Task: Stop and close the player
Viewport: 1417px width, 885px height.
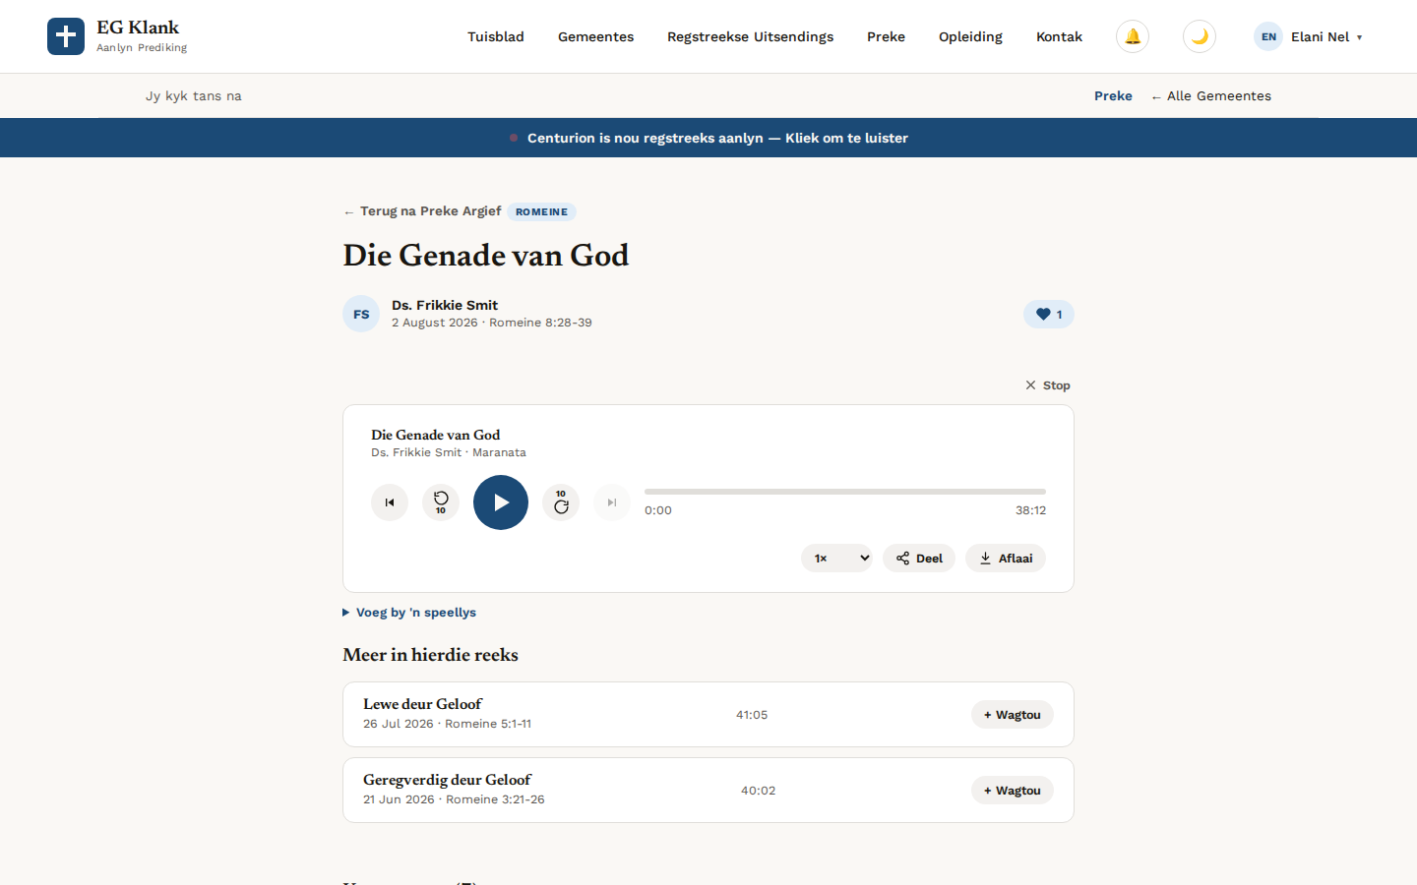Action: 1048,385
